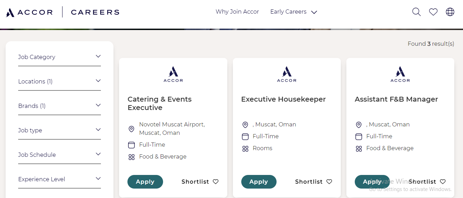Screen dimensions: 463x198
Task: Open the Catering & Events Executive job title
Action: coord(160,103)
